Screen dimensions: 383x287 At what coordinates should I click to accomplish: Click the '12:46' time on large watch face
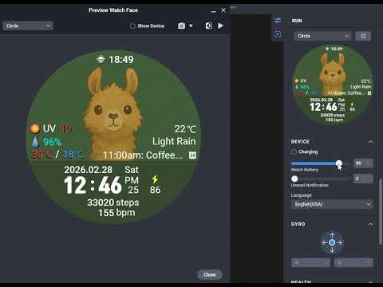click(x=93, y=185)
